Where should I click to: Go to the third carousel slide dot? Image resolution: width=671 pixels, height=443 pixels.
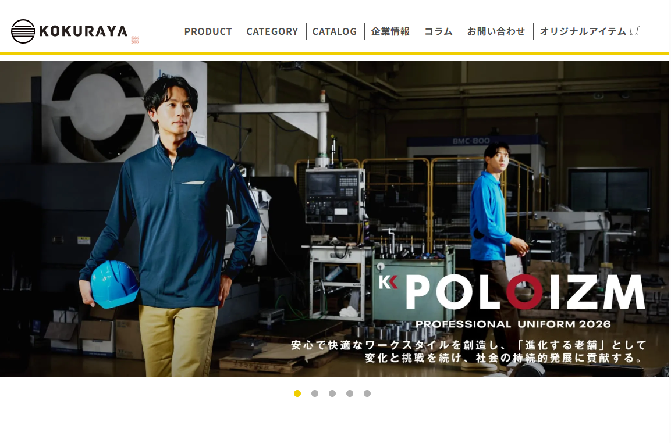pos(332,394)
